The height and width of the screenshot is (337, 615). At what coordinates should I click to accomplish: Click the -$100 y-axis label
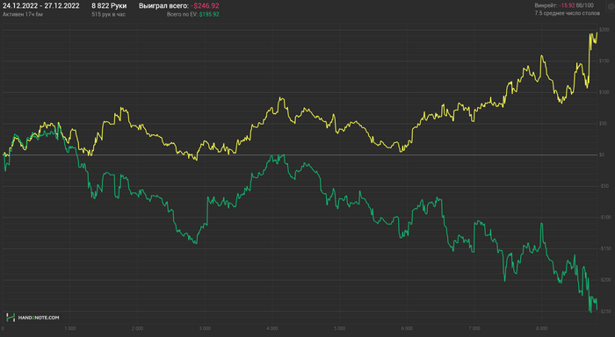(x=604, y=218)
